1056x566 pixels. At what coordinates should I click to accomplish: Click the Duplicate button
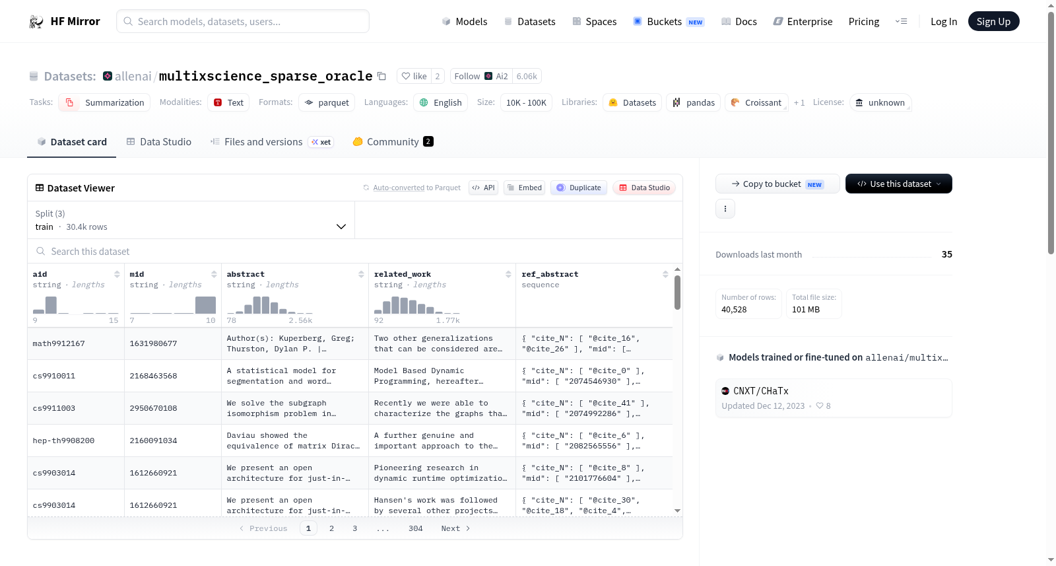point(579,188)
